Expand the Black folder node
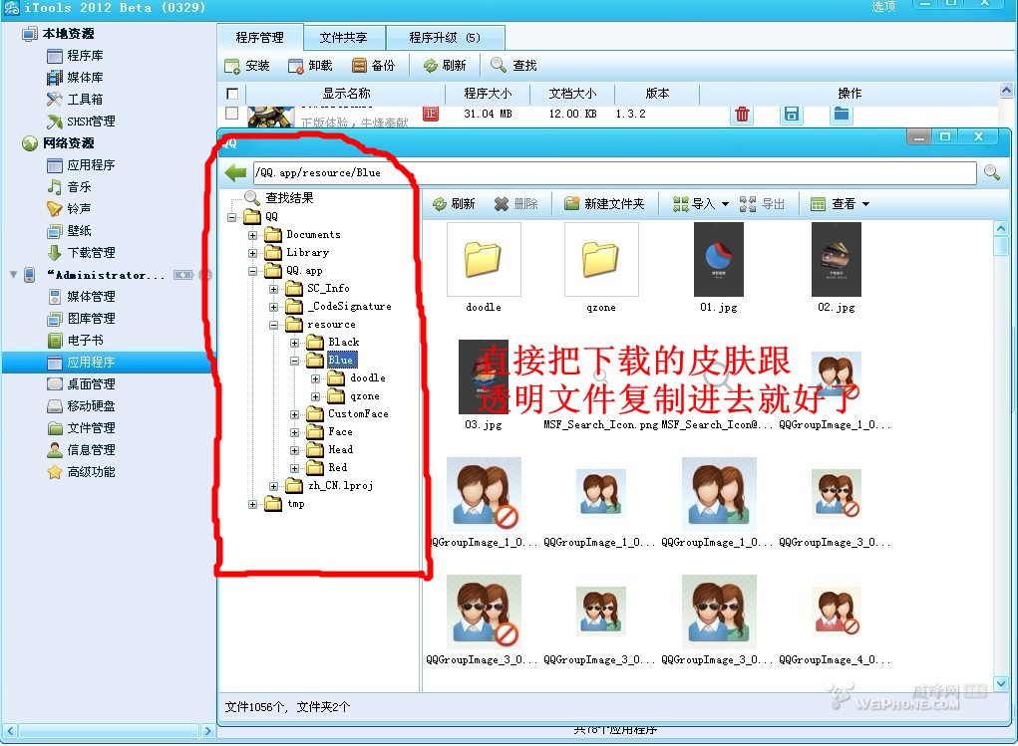Image resolution: width=1018 pixels, height=746 pixels. (x=295, y=343)
